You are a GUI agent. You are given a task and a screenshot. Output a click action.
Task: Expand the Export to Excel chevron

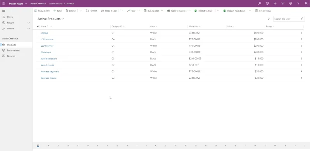pyautogui.click(x=218, y=11)
